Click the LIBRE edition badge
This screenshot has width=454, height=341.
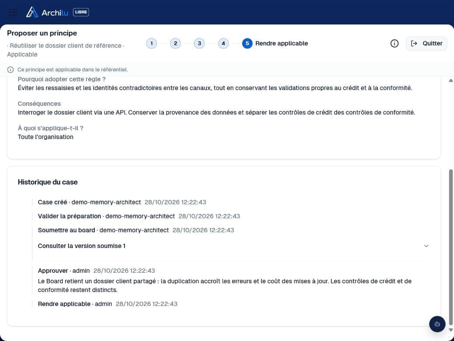(81, 12)
